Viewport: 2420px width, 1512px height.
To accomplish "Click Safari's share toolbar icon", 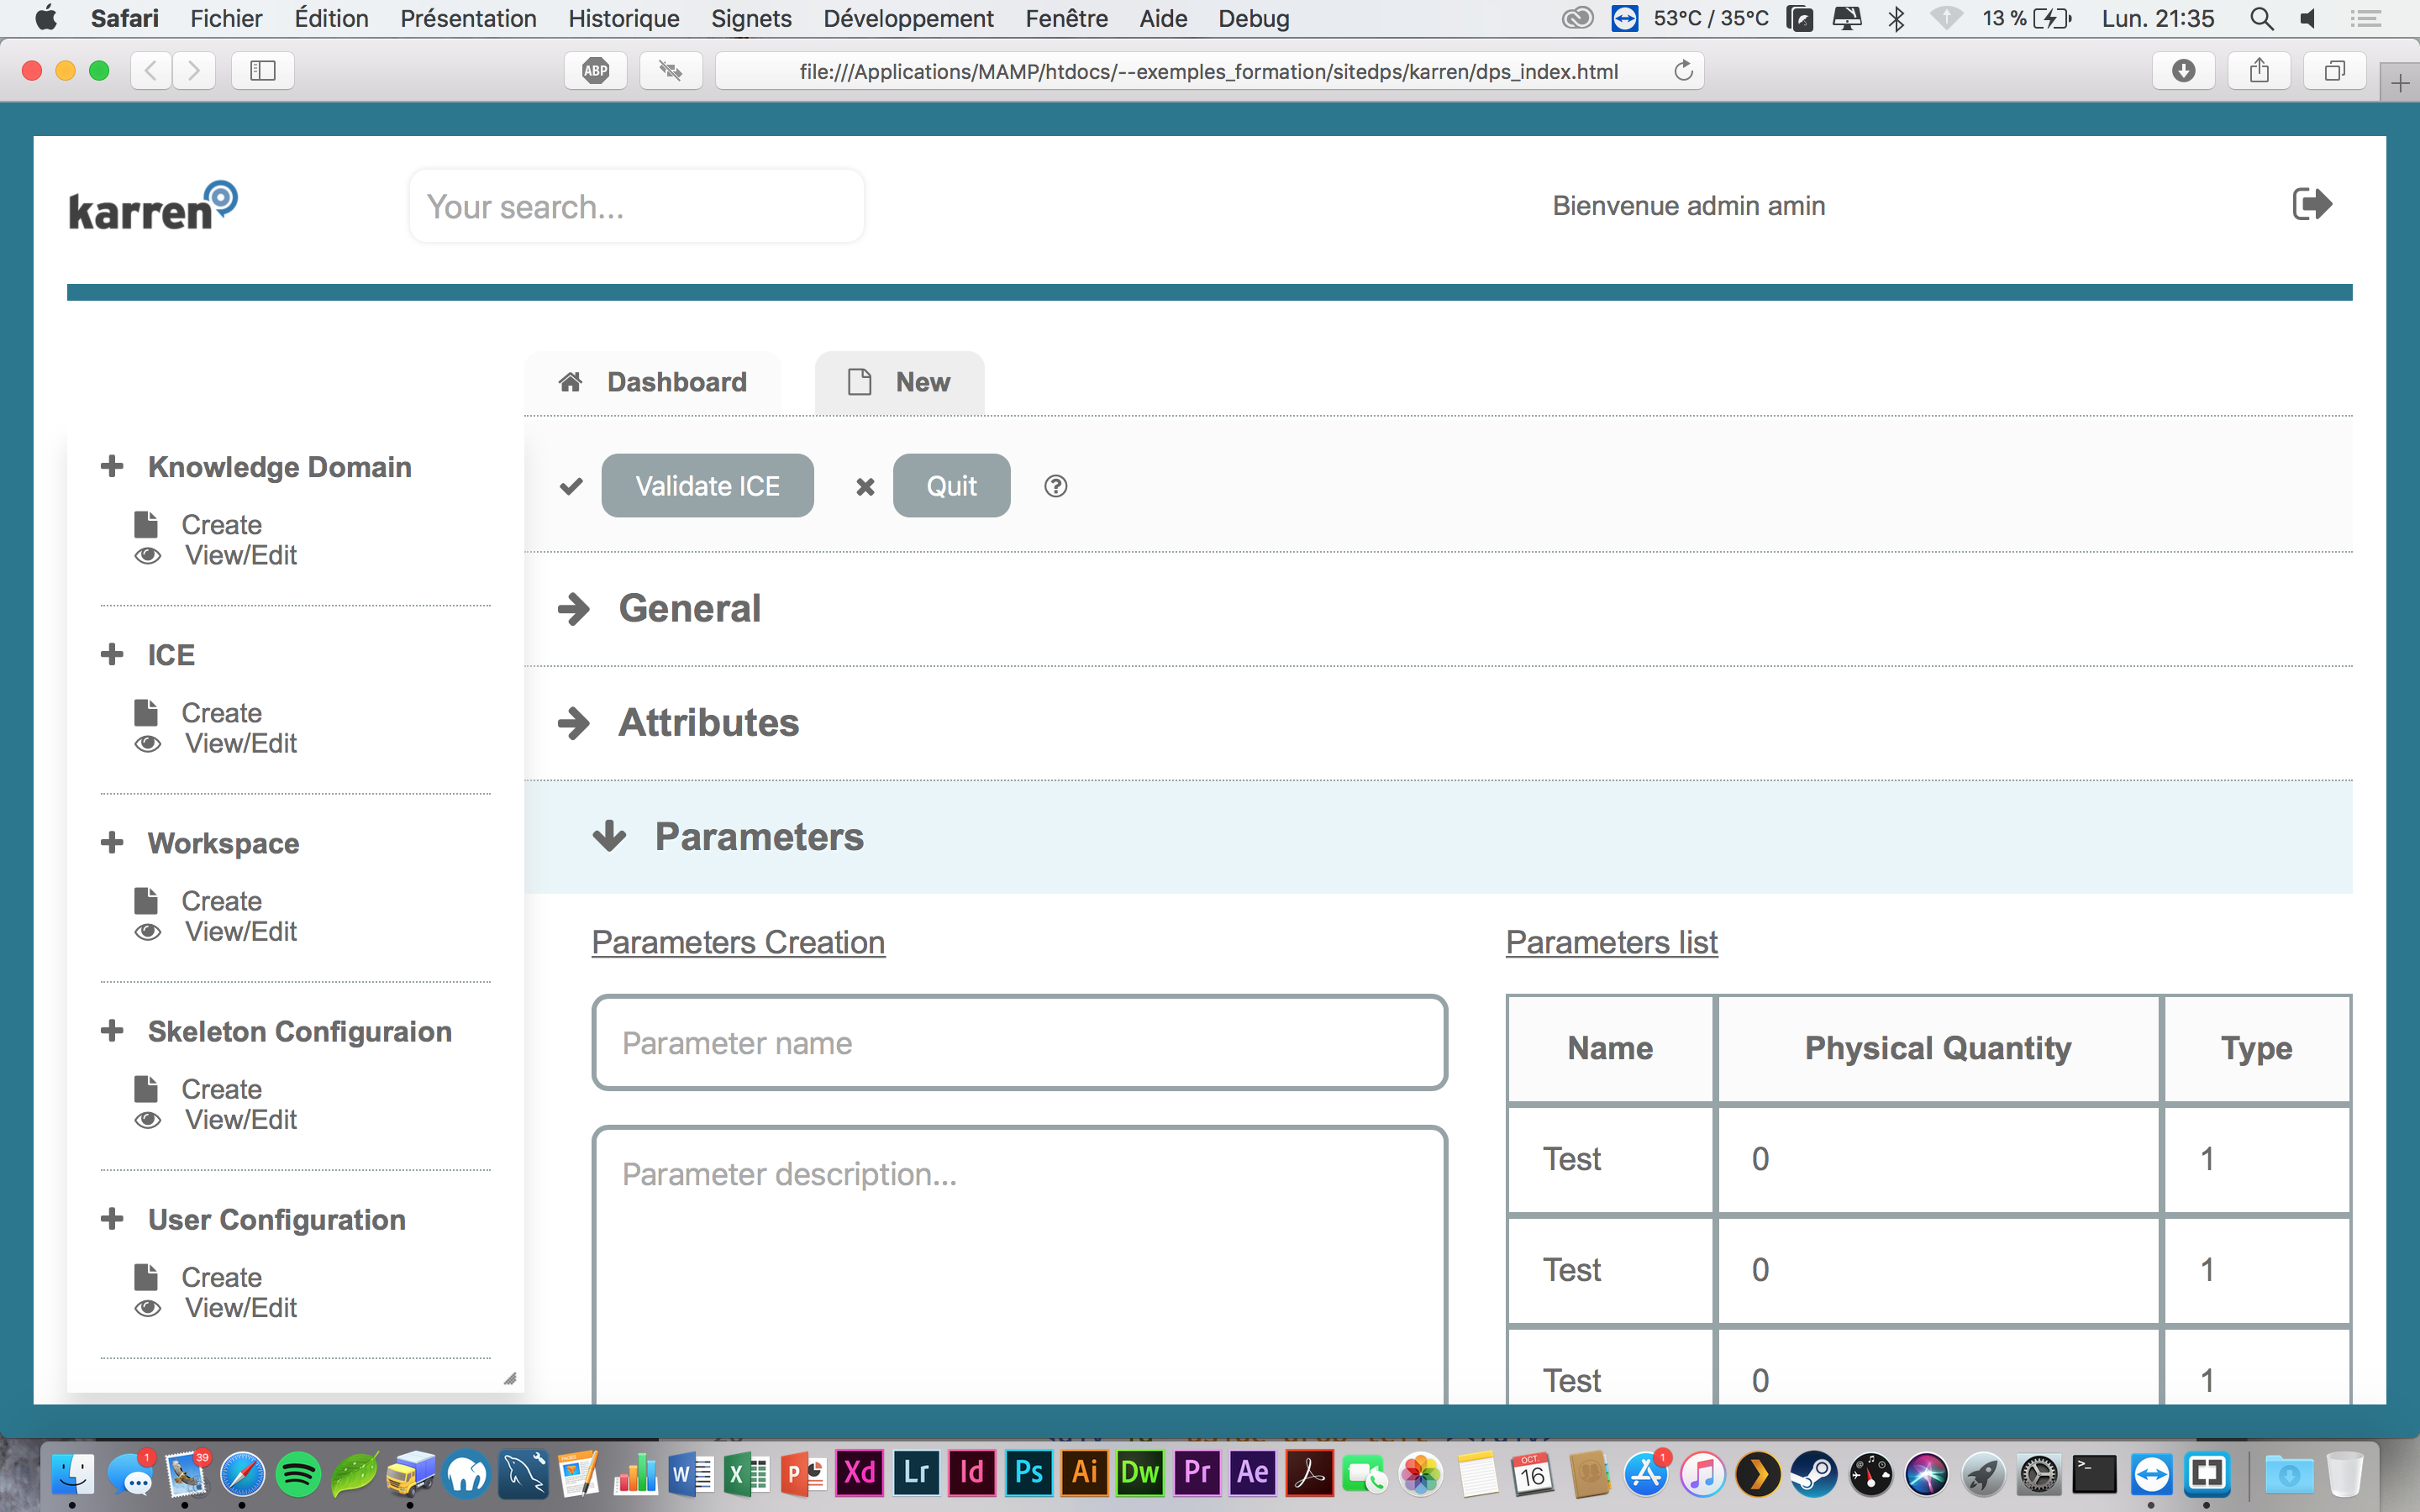I will 2259,71.
